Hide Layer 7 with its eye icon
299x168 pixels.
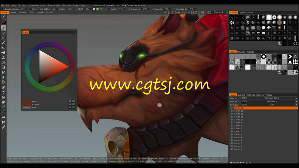[232, 128]
